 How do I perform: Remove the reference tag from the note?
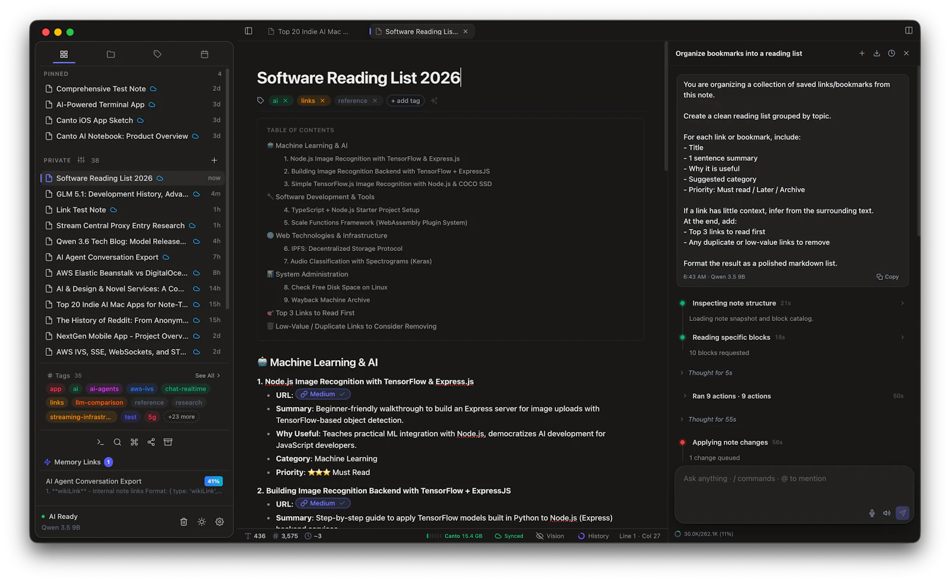(375, 101)
